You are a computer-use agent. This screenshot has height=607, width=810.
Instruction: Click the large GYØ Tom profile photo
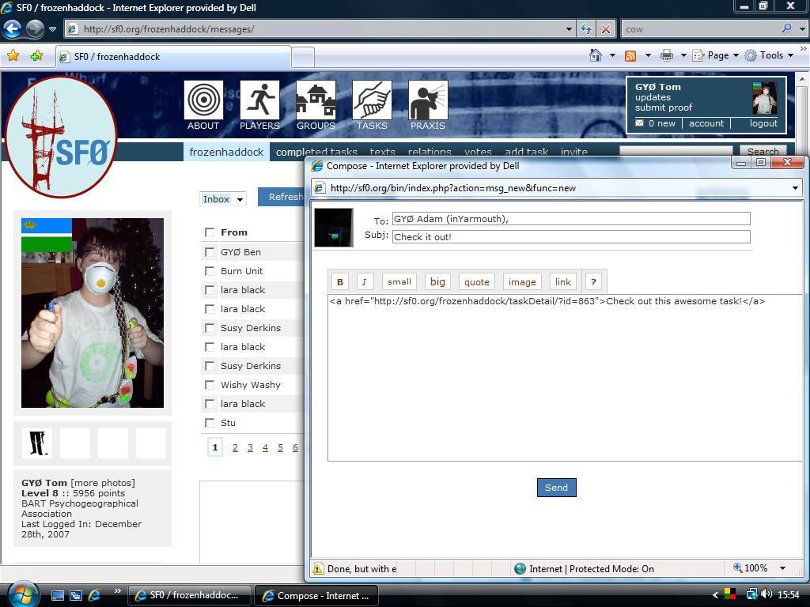(x=93, y=313)
